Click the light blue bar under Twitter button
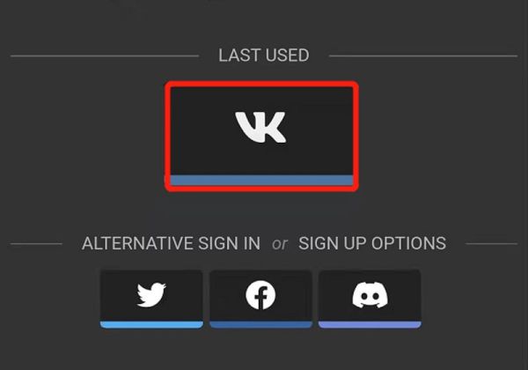Screen dimensions: 528x370 coord(151,324)
